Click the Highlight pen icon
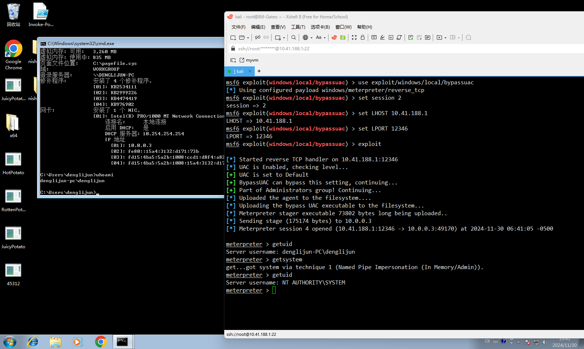 [x=382, y=37]
